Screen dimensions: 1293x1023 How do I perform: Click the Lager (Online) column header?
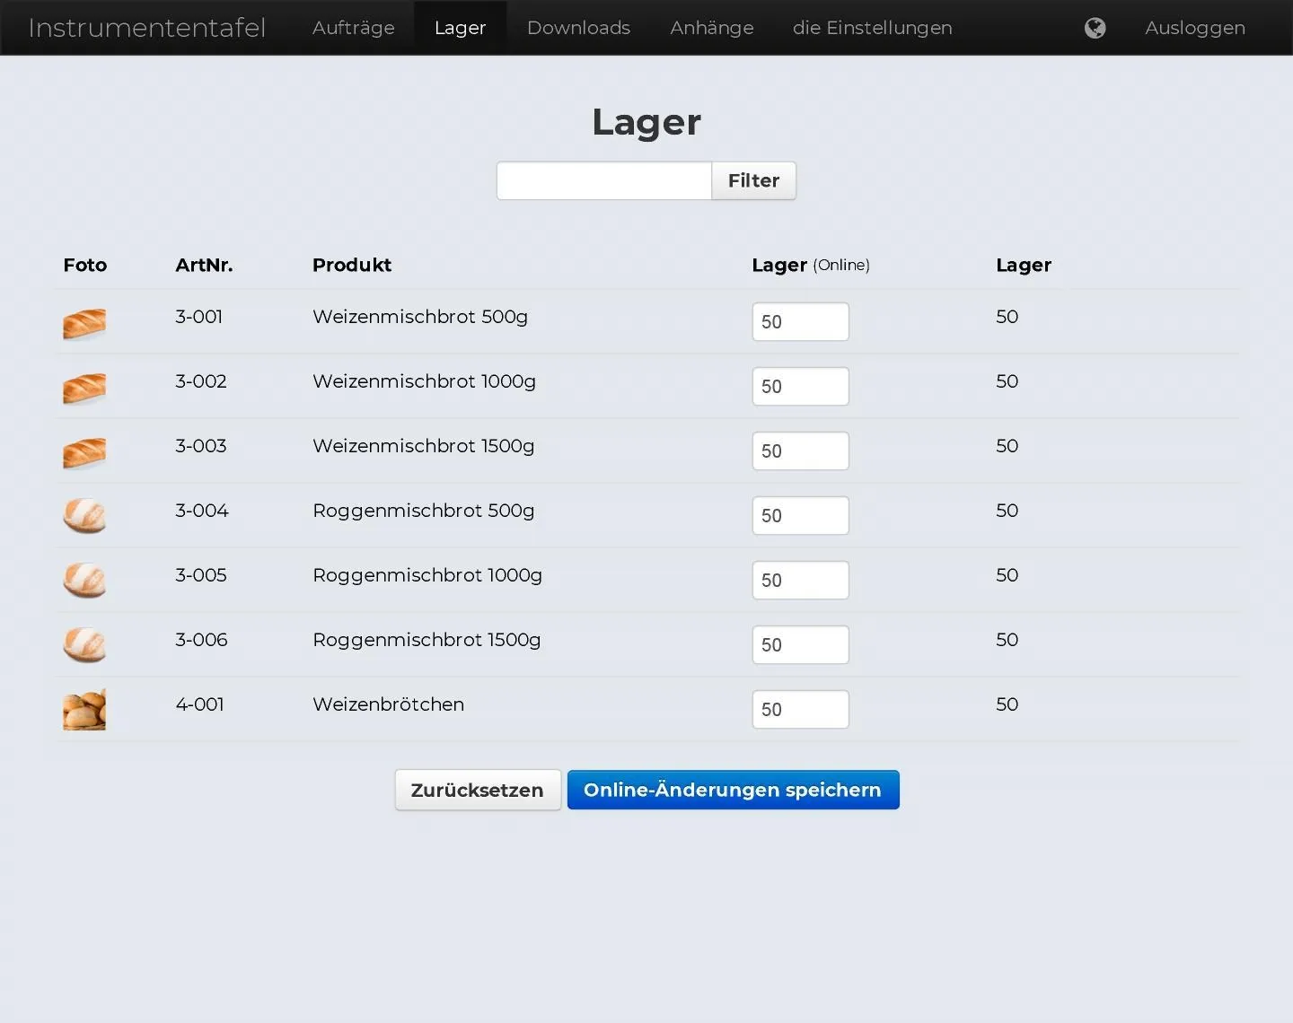811,265
